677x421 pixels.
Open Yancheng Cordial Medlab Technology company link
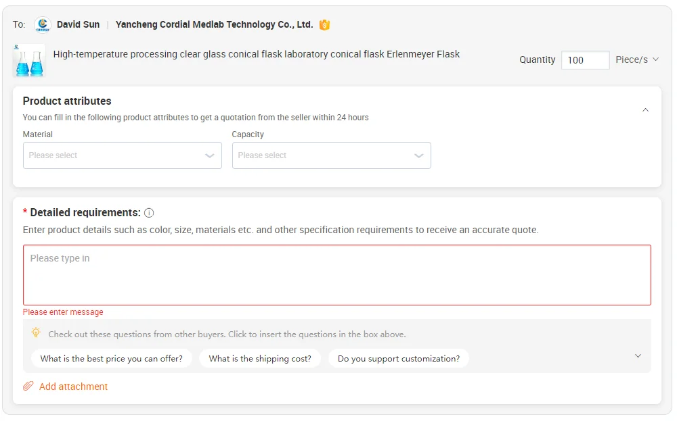pos(214,25)
